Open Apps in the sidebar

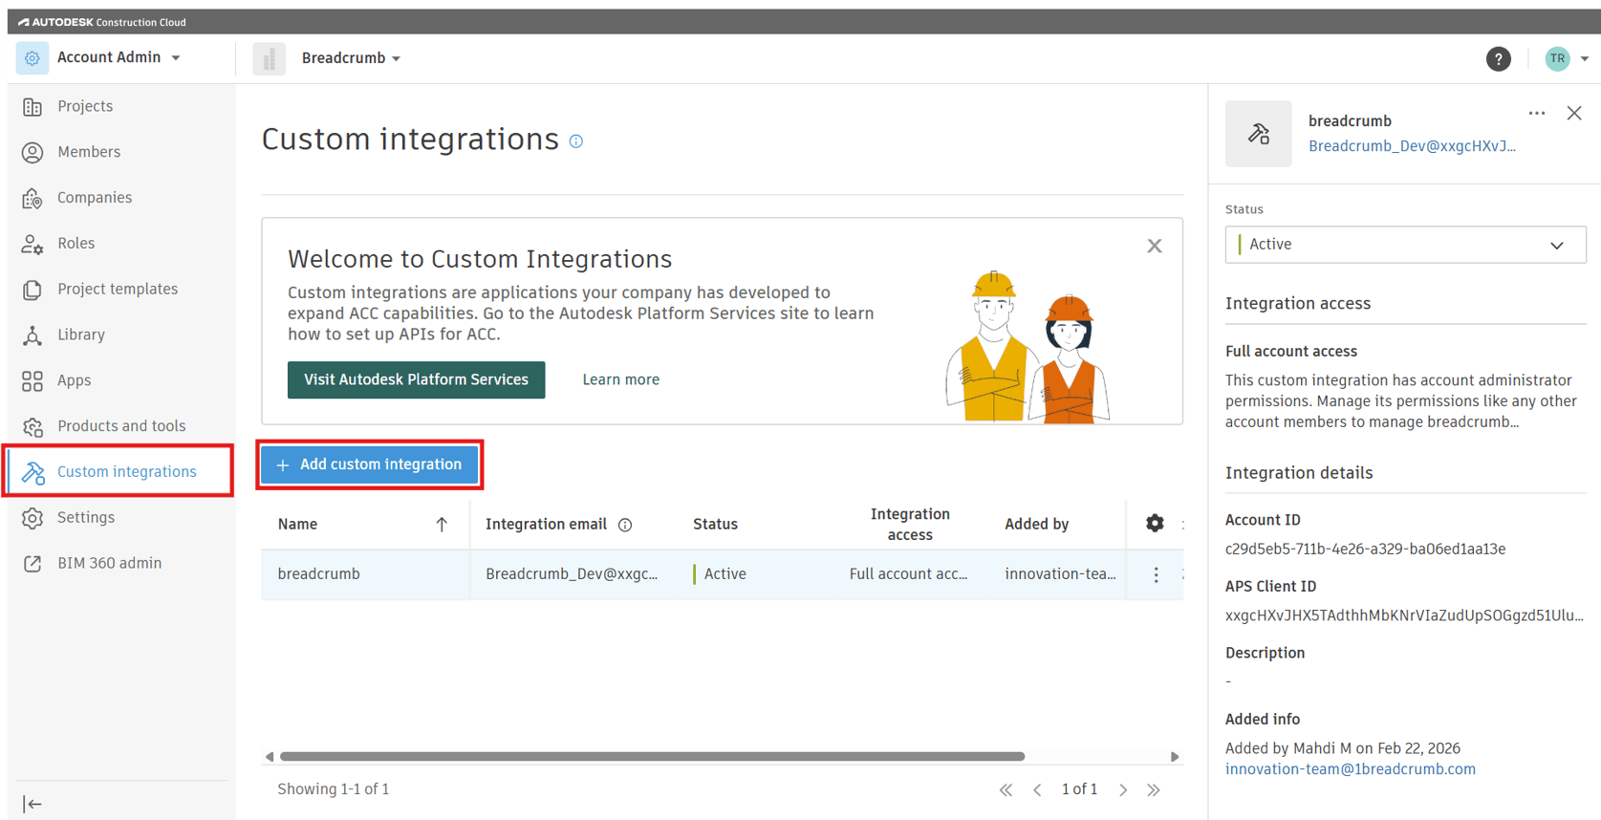click(x=74, y=380)
